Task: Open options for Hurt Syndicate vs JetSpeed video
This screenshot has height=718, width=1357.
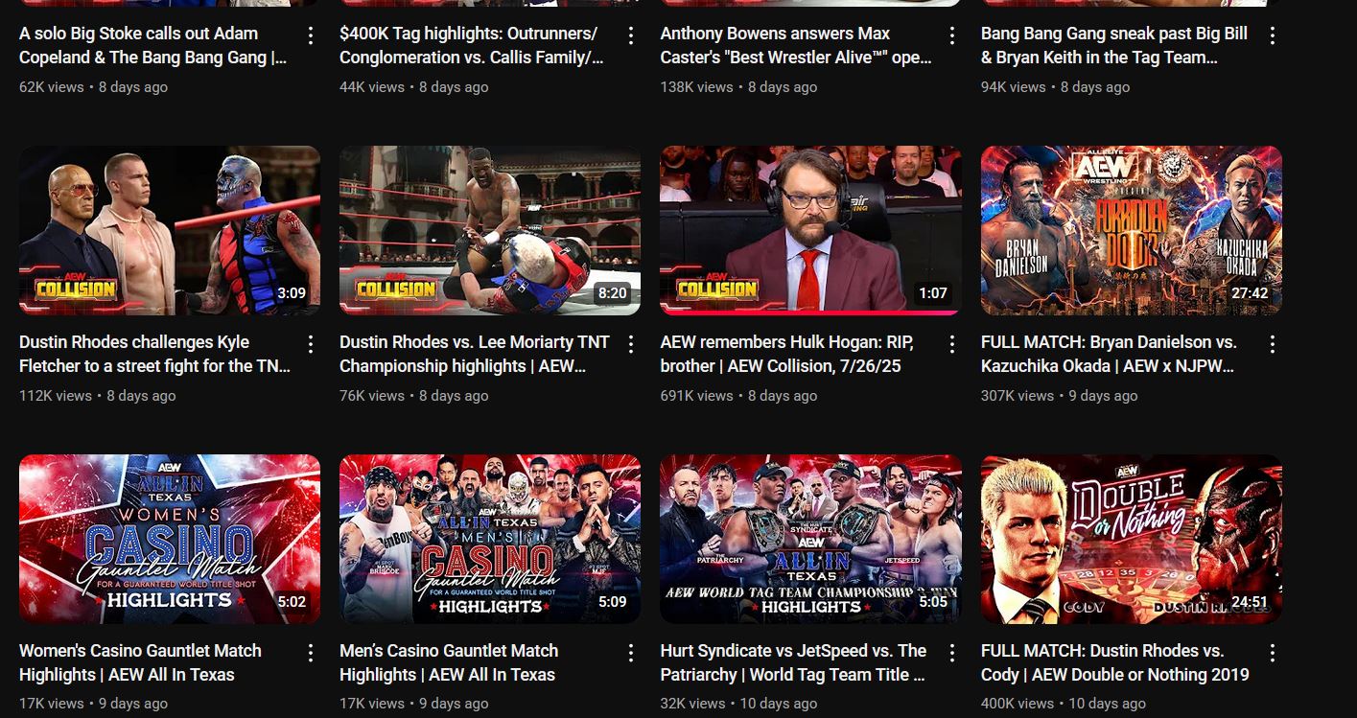Action: (951, 654)
